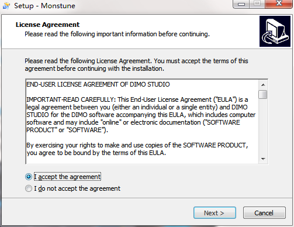Viewport: 294px width, 227px height.
Task: Click the "By exercising your rights" paragraph
Action: tap(137, 149)
